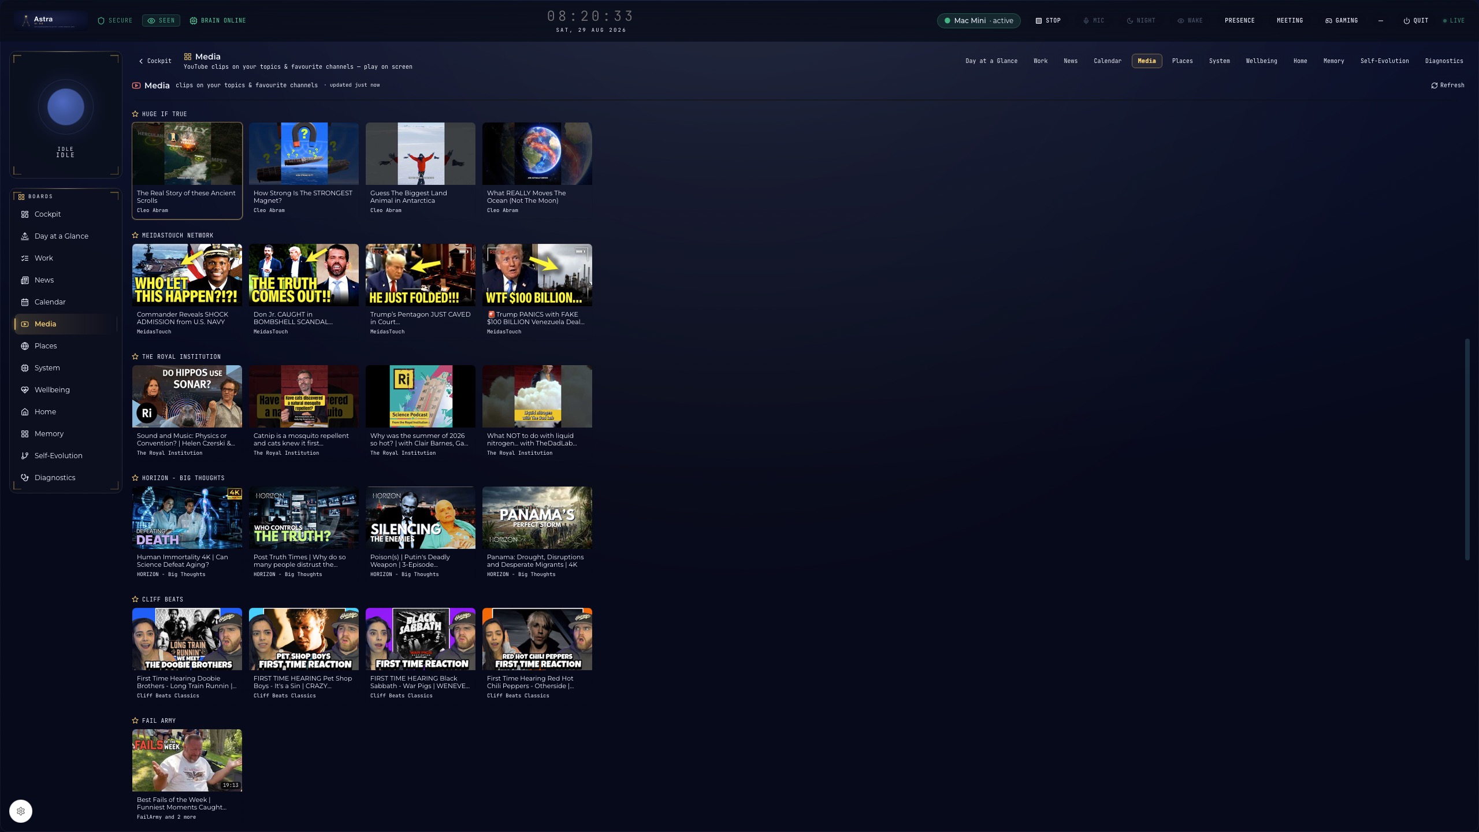Viewport: 1479px width, 832px height.
Task: Open 'Commander Reveals SHOCK ADMISSION' video
Action: click(187, 292)
